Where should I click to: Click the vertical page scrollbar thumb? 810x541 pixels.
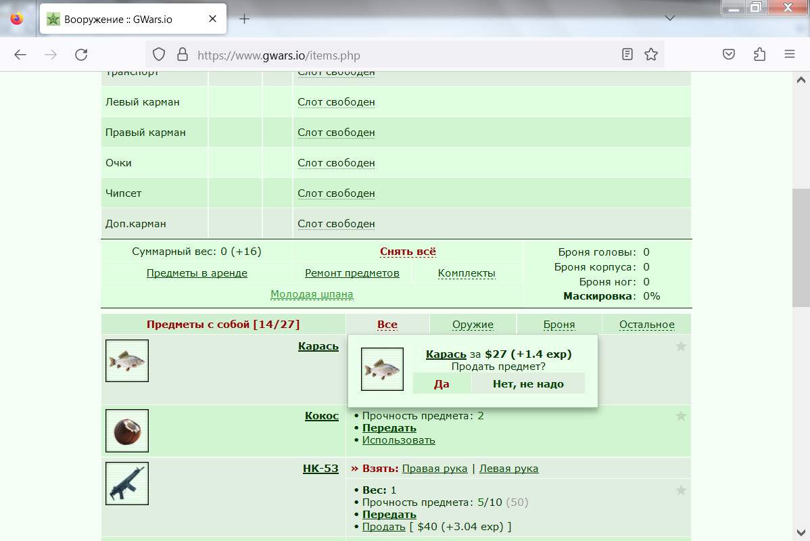pyautogui.click(x=801, y=248)
